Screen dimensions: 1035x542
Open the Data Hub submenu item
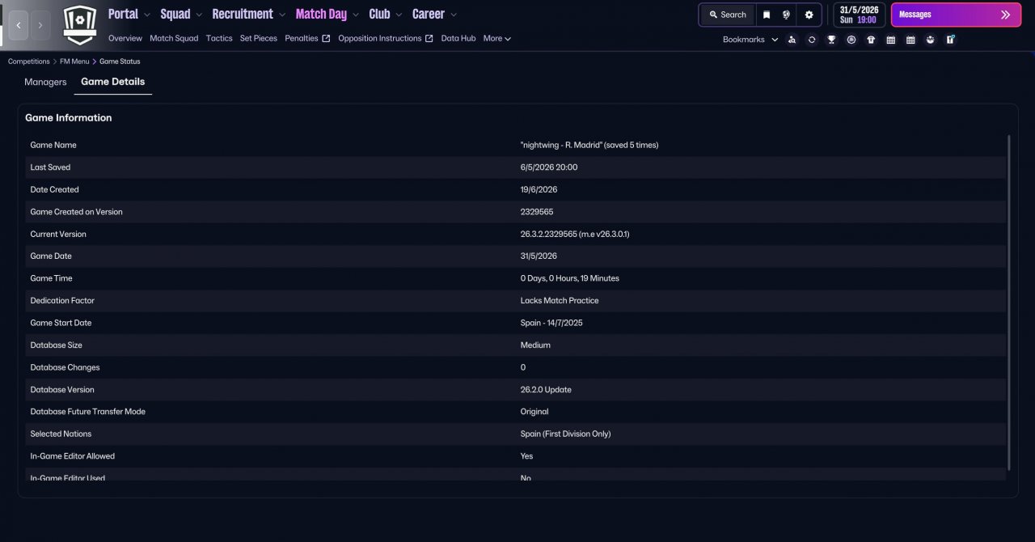pos(458,38)
